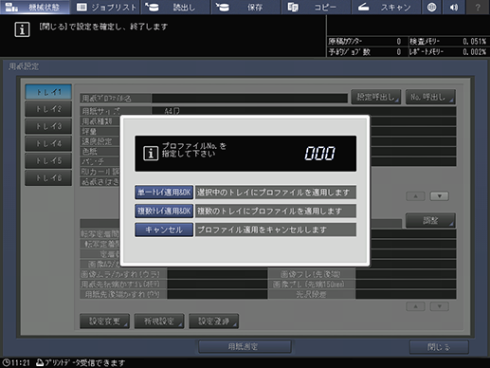Click the speaker sound icon

[x=454, y=7]
